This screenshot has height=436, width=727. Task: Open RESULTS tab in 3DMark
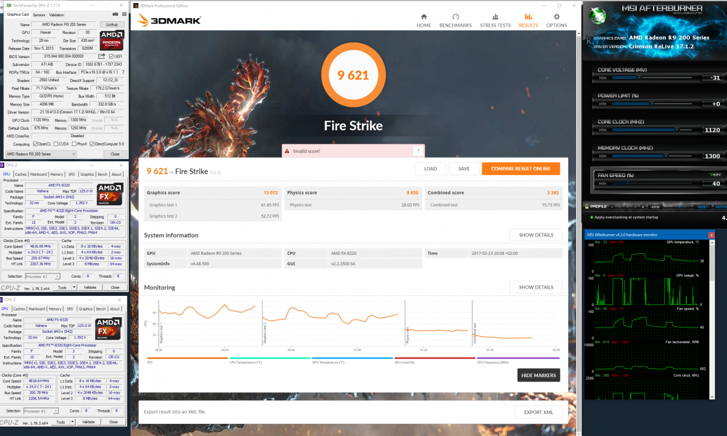[528, 20]
